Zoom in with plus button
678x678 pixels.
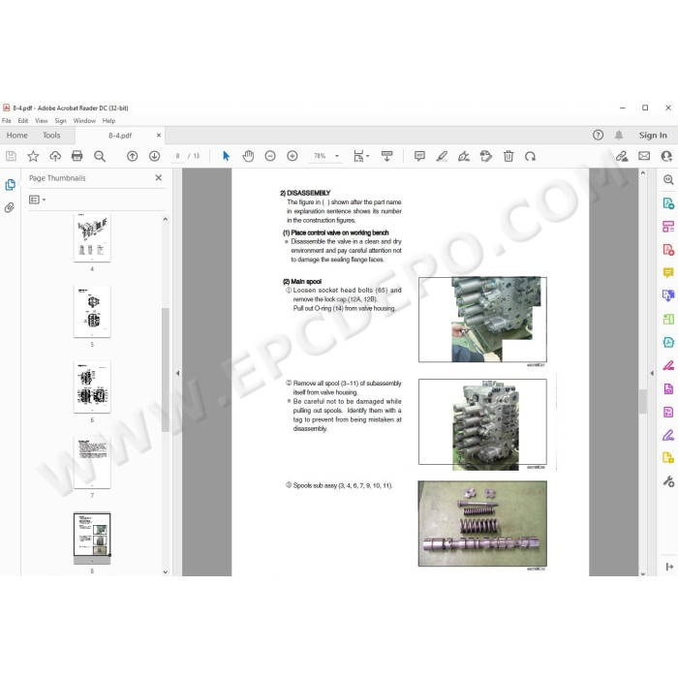[293, 156]
